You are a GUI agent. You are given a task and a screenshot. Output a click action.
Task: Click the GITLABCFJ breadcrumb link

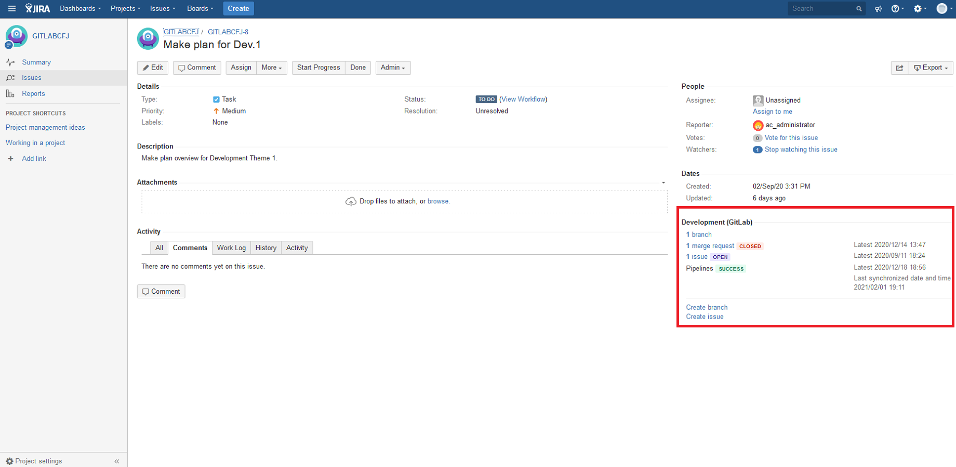point(181,32)
